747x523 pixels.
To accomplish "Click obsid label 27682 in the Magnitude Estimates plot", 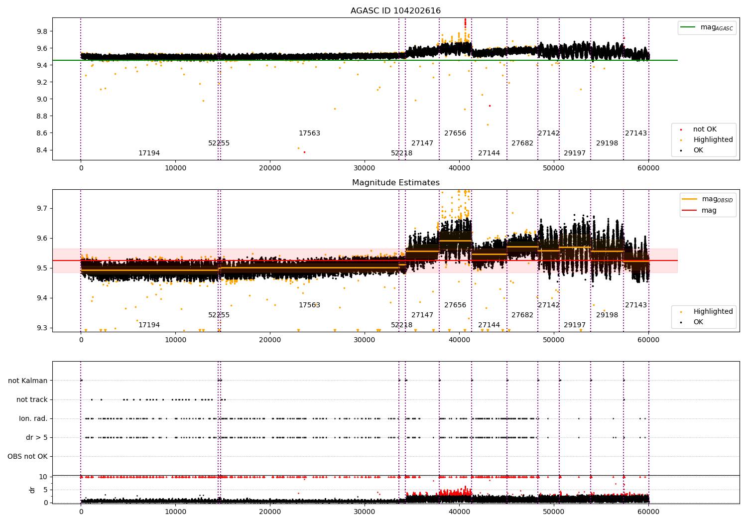I will point(522,315).
